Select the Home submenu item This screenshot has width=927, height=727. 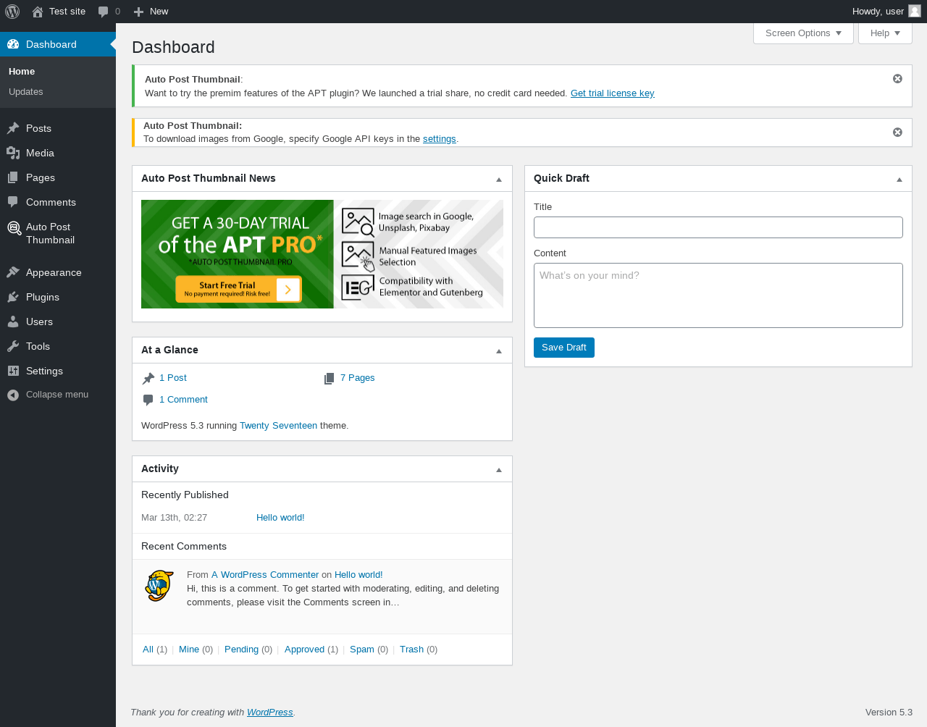point(22,72)
